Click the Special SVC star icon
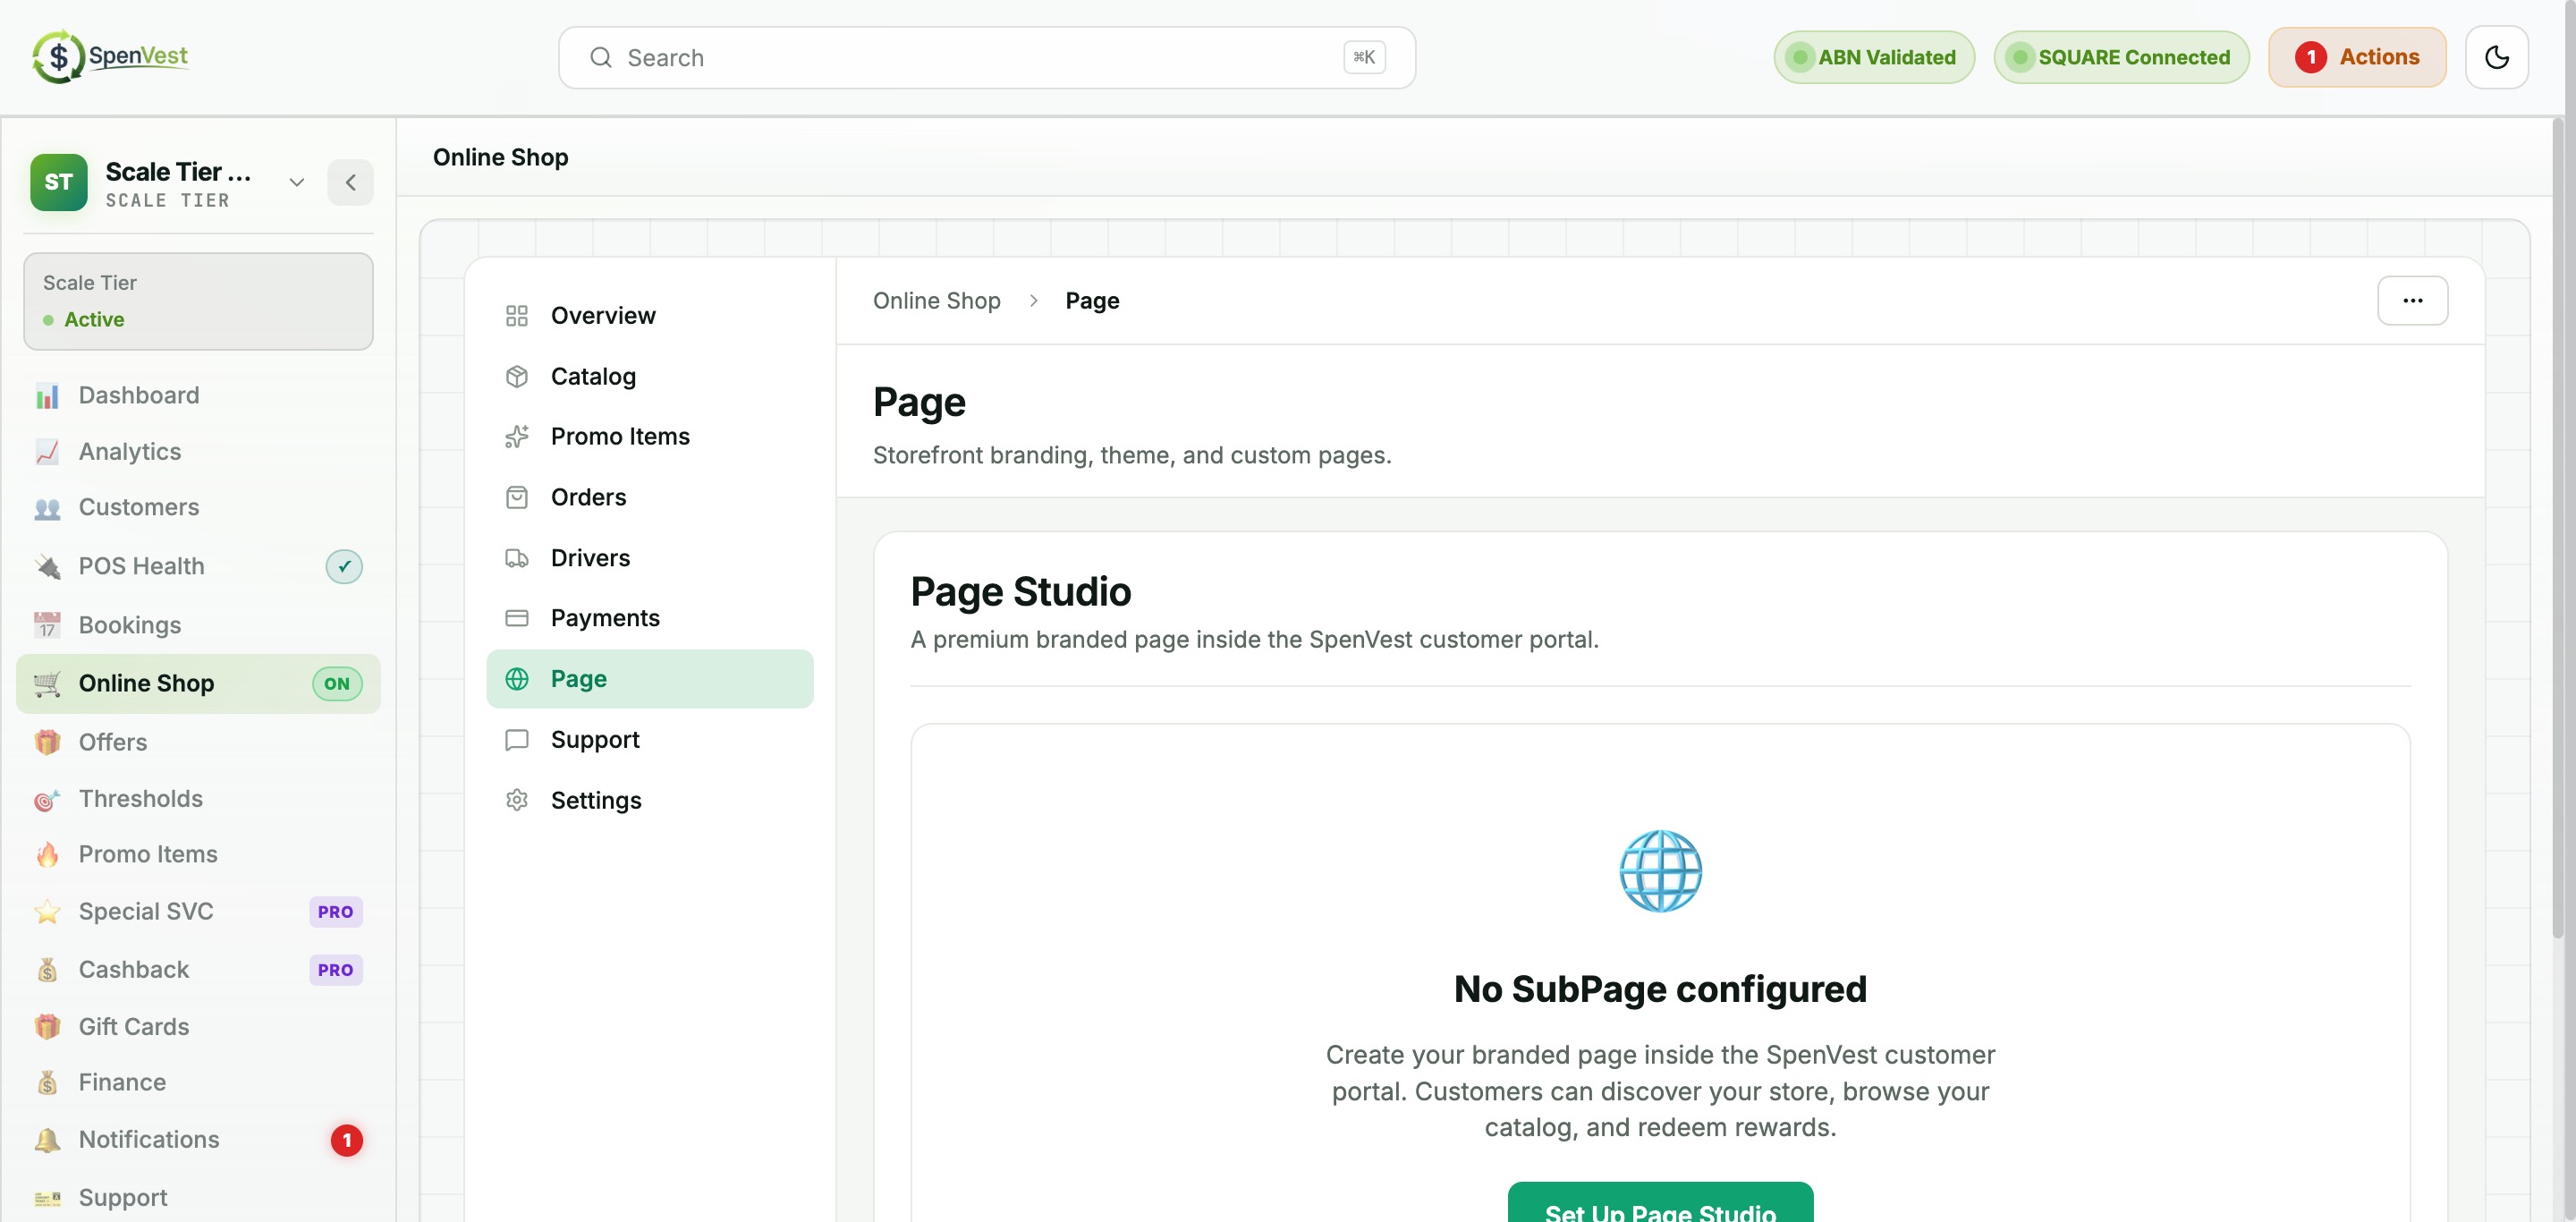 point(47,912)
